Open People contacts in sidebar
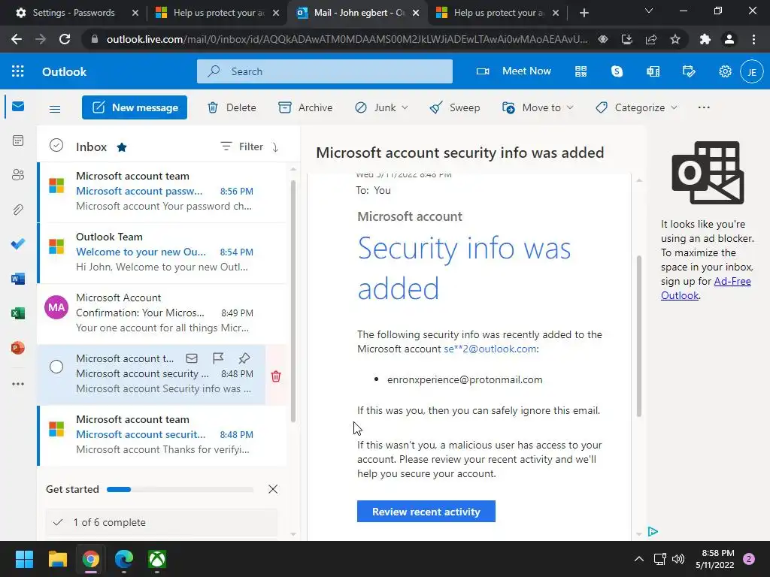Image resolution: width=770 pixels, height=577 pixels. [18, 175]
